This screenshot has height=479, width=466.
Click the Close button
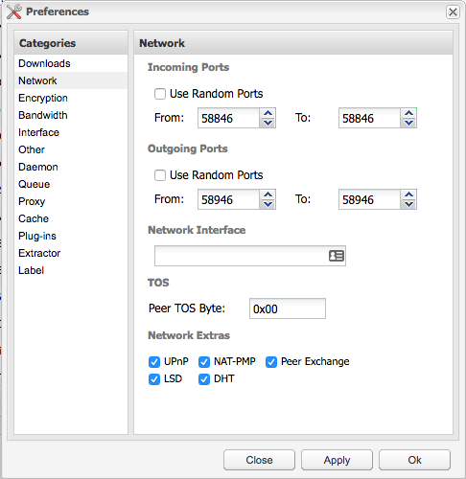pos(259,460)
